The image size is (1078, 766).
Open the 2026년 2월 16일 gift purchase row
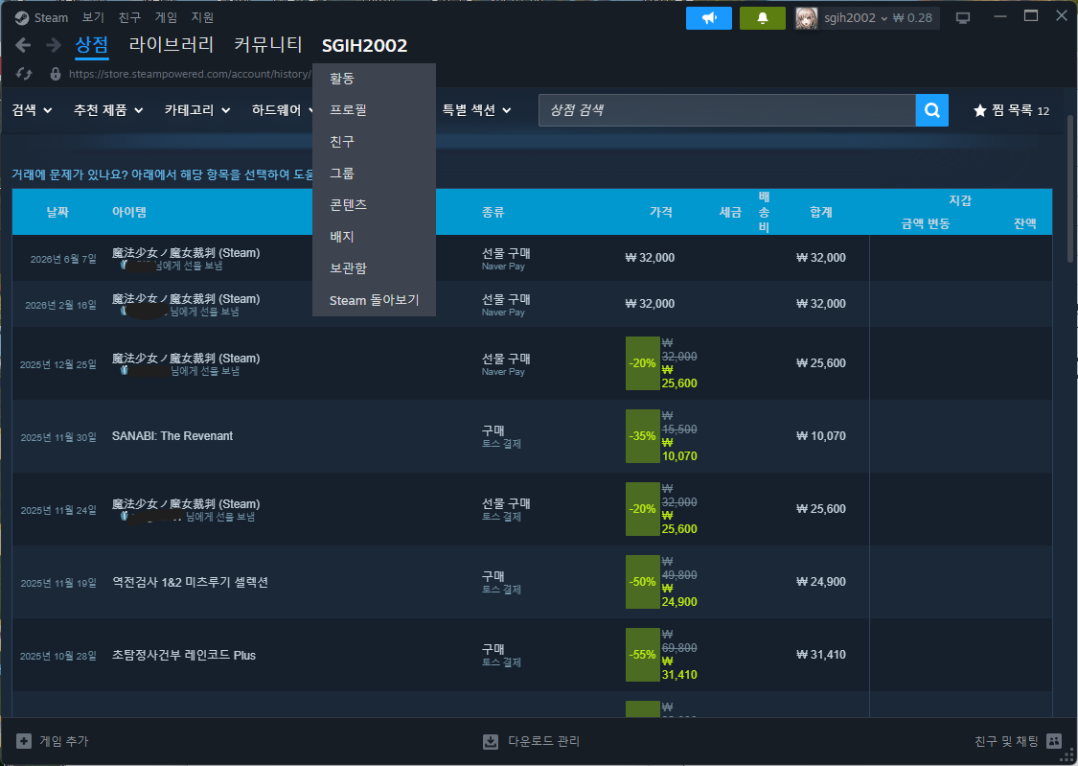coord(532,304)
